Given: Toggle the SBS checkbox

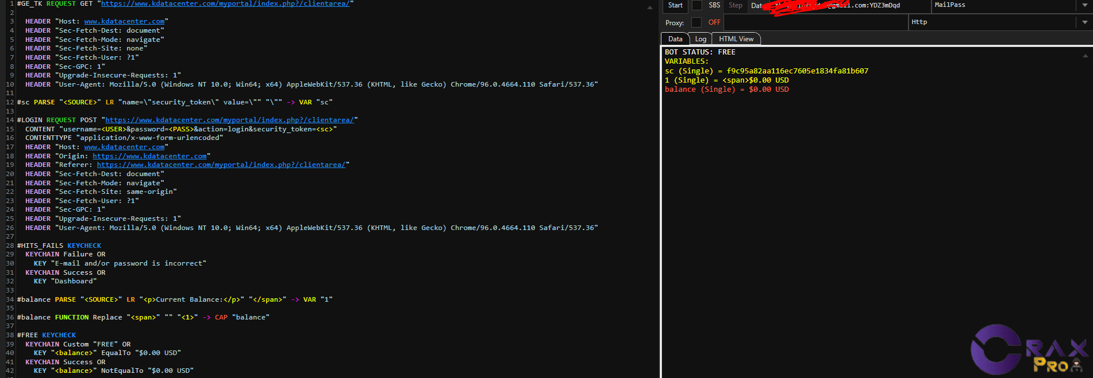Looking at the screenshot, I should click(x=696, y=5).
